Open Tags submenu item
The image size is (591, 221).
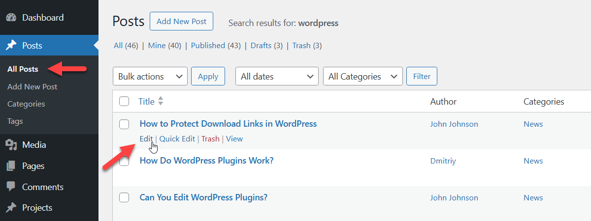pyautogui.click(x=15, y=121)
